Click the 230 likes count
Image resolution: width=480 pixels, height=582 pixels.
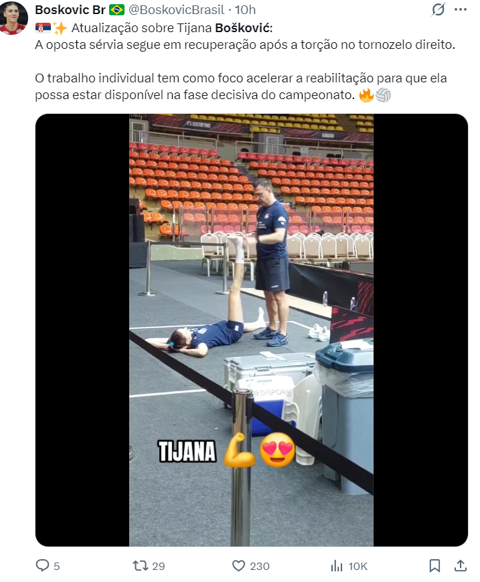(x=260, y=566)
